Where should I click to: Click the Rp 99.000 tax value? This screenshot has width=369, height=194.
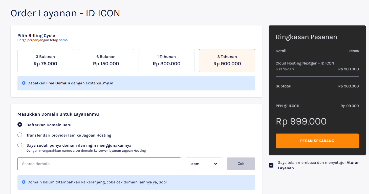coord(350,106)
